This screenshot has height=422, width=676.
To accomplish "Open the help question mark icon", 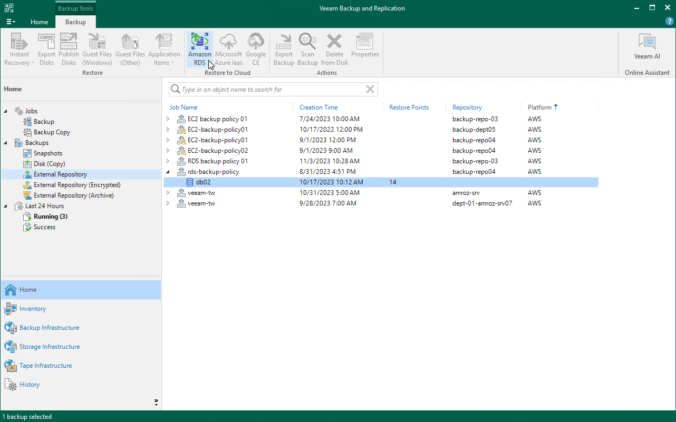I will pos(669,22).
